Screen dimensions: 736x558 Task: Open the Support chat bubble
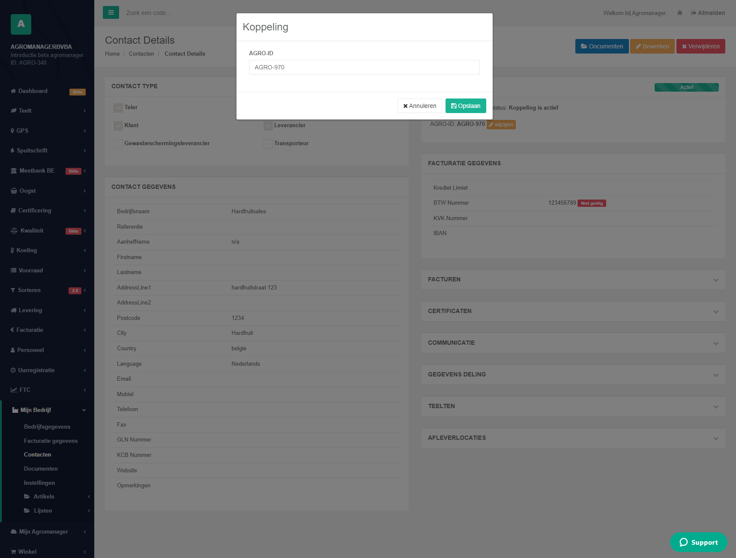699,542
